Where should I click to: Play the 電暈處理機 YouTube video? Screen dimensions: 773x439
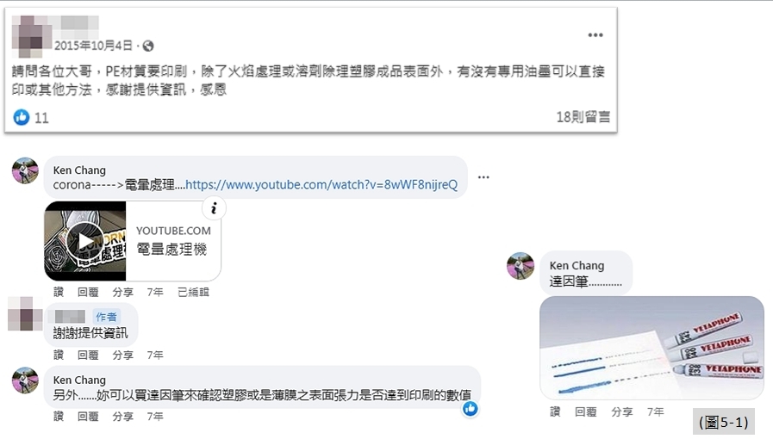click(84, 241)
